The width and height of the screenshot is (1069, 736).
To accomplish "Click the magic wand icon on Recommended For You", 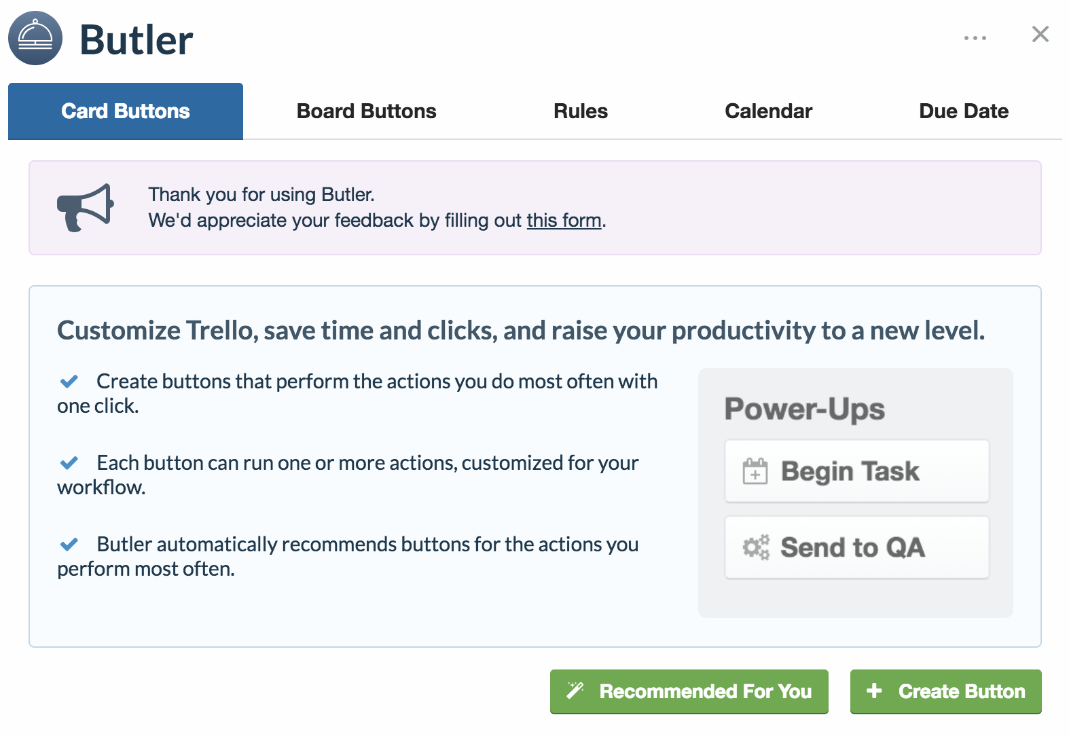I will pyautogui.click(x=575, y=691).
